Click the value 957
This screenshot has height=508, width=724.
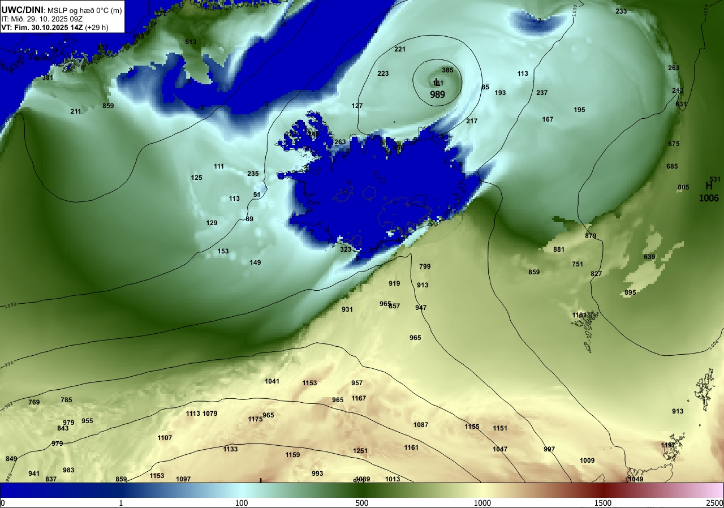coord(357,383)
